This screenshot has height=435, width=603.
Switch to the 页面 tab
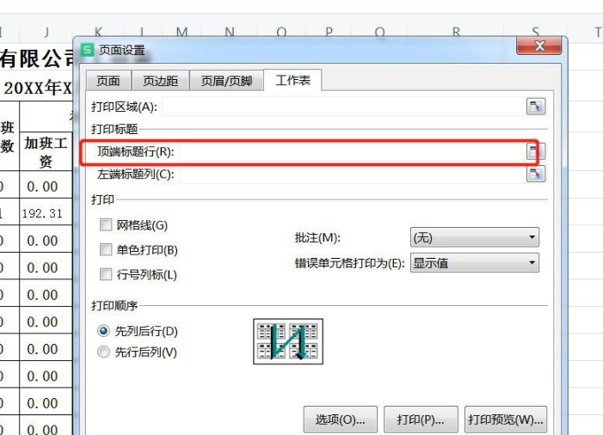tap(108, 81)
